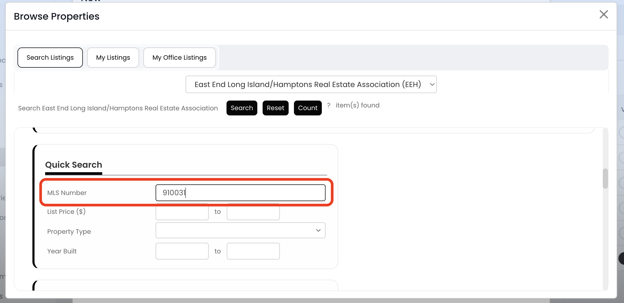Click the maximum List Price field
Image resolution: width=624 pixels, height=303 pixels.
tap(253, 212)
